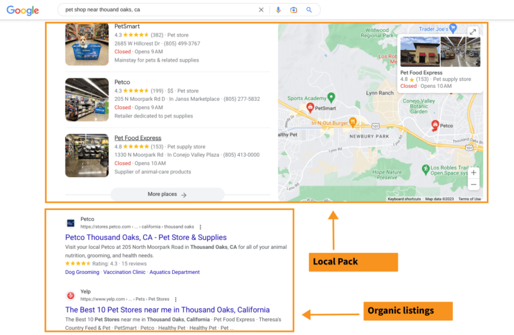Open the map Terms of Use link
Viewport: 514px width, 335px height.
pyautogui.click(x=470, y=199)
